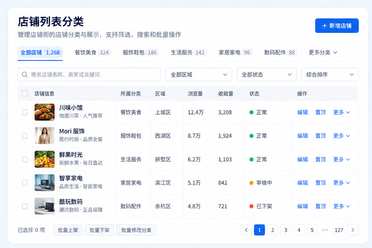
Task: Switch to the 服饰鞋包 tab
Action: point(140,52)
